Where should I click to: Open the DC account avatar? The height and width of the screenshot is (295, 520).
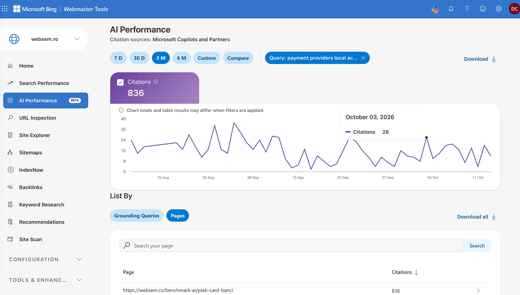(x=514, y=9)
